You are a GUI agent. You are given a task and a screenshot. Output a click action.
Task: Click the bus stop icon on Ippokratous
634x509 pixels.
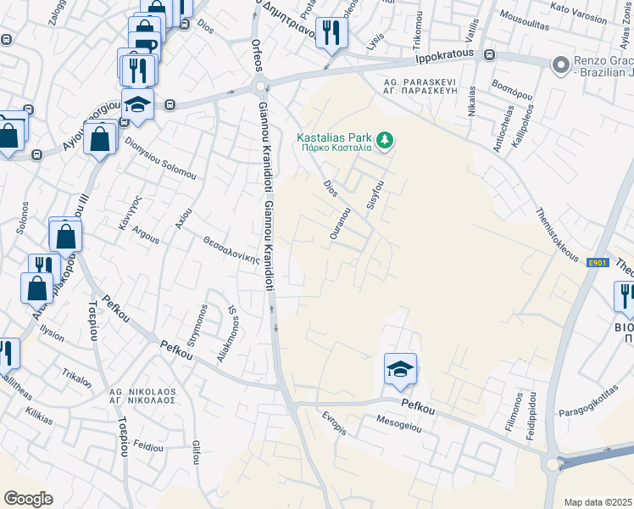pyautogui.click(x=489, y=54)
